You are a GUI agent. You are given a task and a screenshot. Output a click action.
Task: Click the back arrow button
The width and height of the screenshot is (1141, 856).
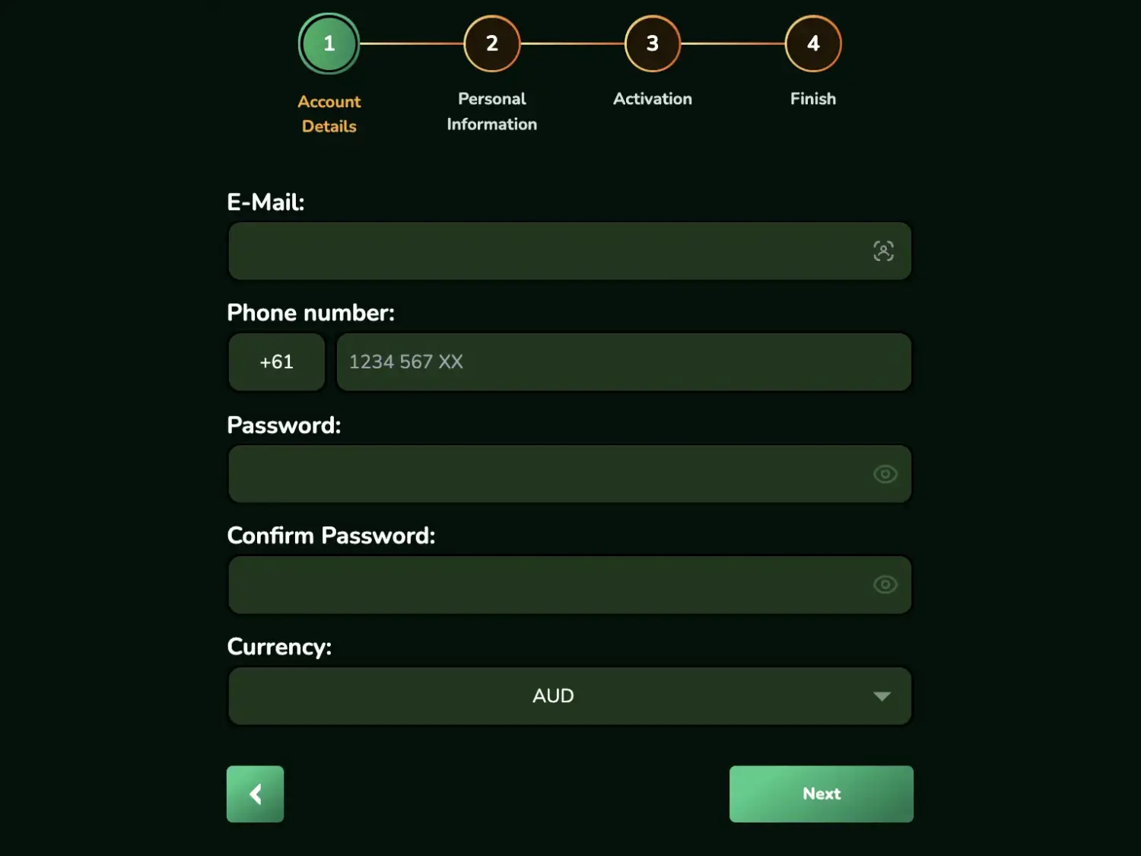(x=256, y=794)
